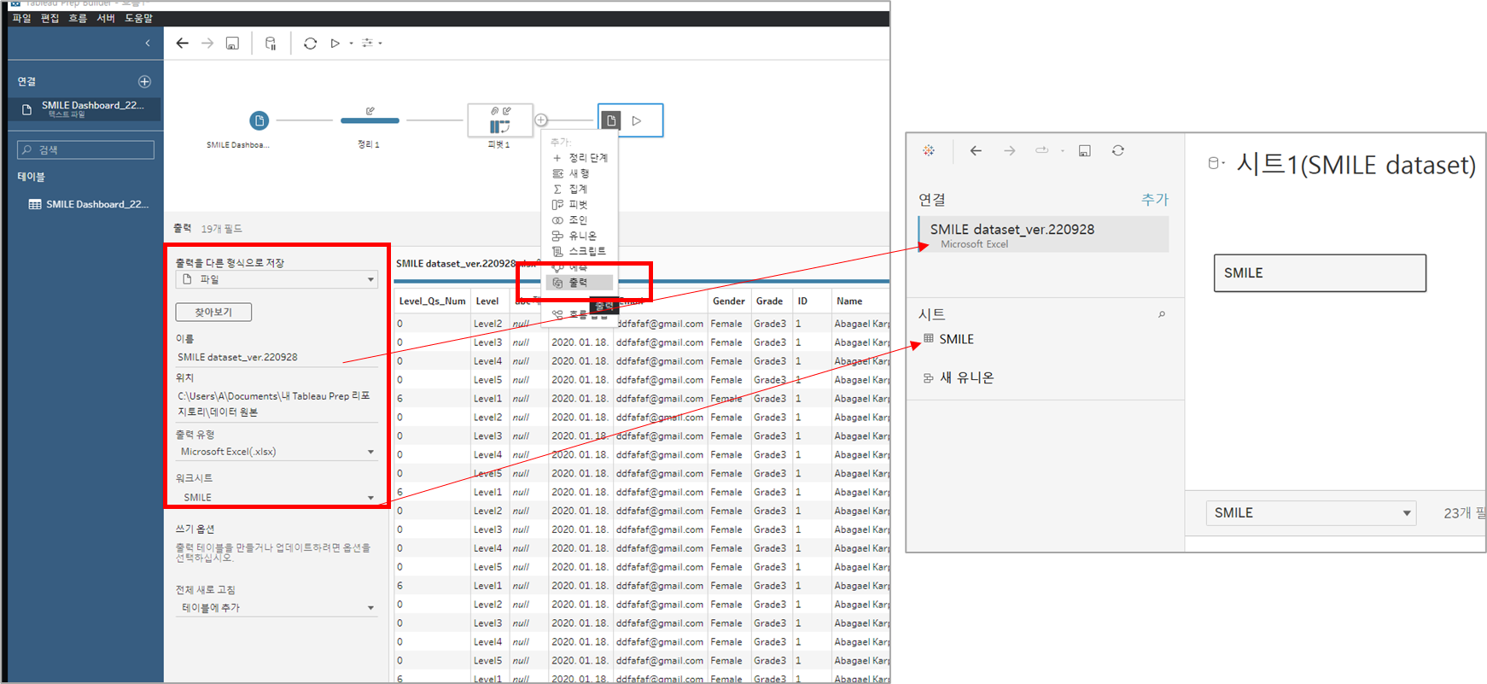The height and width of the screenshot is (684, 1487).
Task: Click the back arrow in Prep Builder toolbar
Action: click(182, 44)
